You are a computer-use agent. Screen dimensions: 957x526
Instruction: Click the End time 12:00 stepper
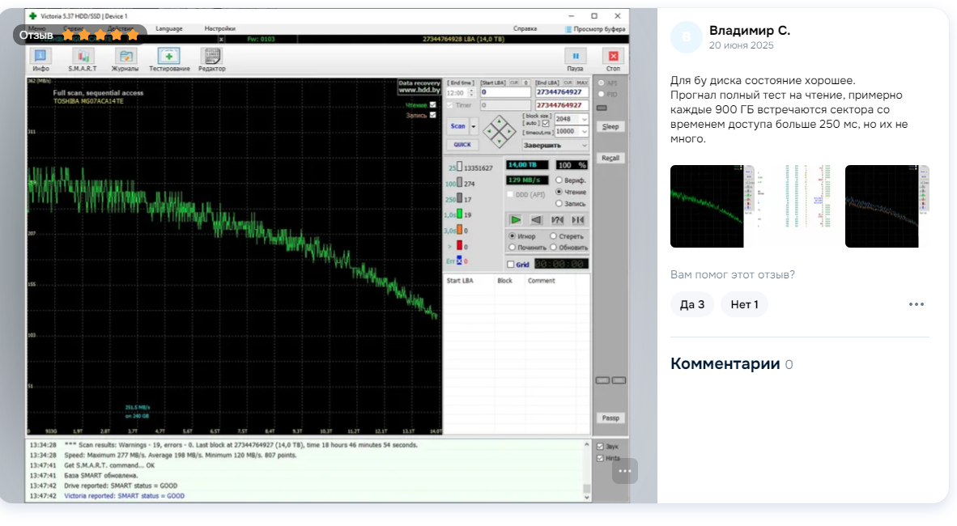pos(471,93)
